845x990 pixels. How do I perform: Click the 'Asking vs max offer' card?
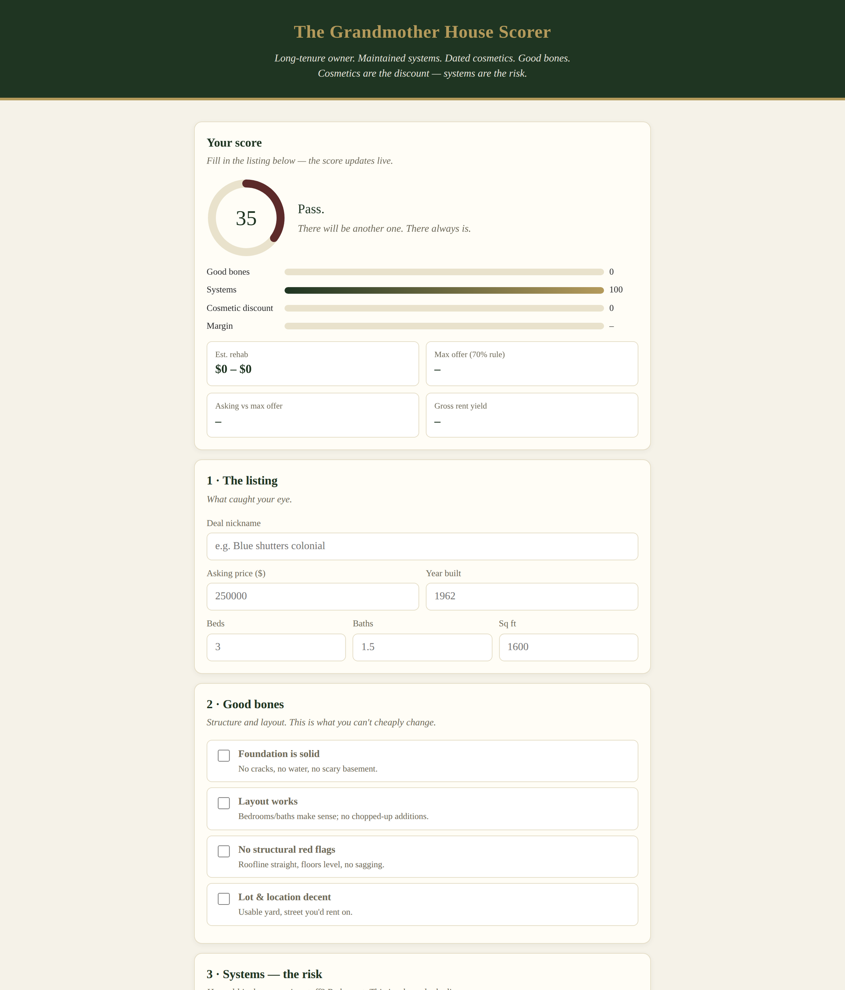(x=313, y=415)
